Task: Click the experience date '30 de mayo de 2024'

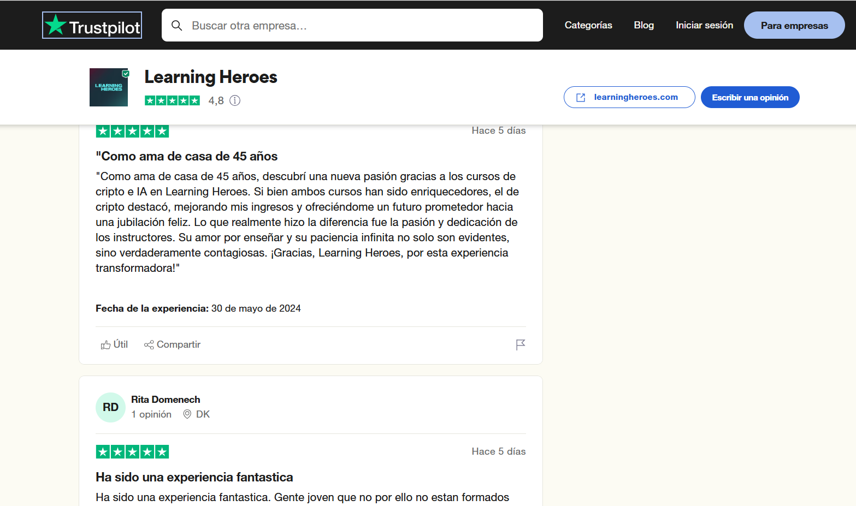Action: (x=256, y=308)
